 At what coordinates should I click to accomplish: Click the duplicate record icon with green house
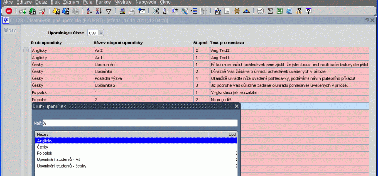click(x=32, y=11)
